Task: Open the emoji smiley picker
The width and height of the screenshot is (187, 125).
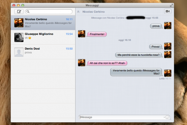Action: point(167,117)
